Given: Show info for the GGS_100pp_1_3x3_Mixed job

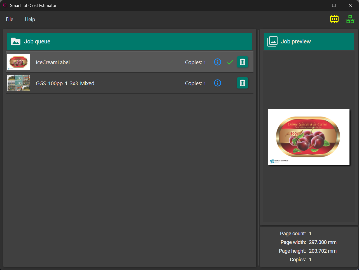Looking at the screenshot, I should tap(218, 83).
